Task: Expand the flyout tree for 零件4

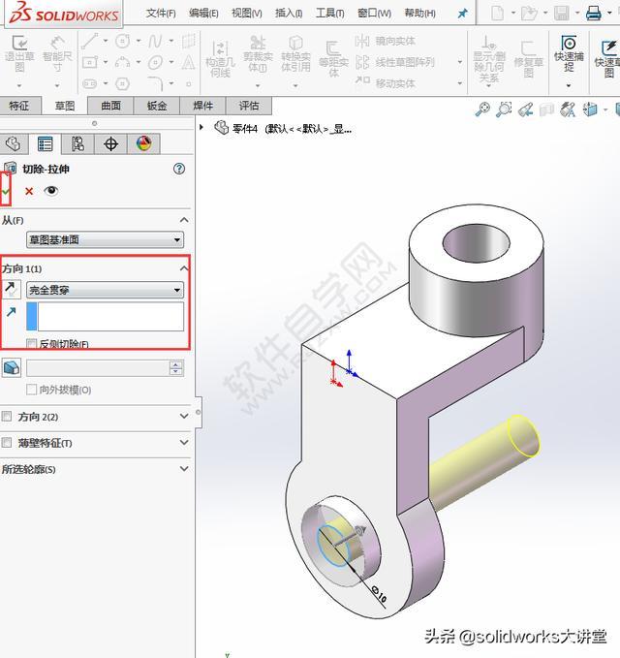Action: click(x=201, y=127)
